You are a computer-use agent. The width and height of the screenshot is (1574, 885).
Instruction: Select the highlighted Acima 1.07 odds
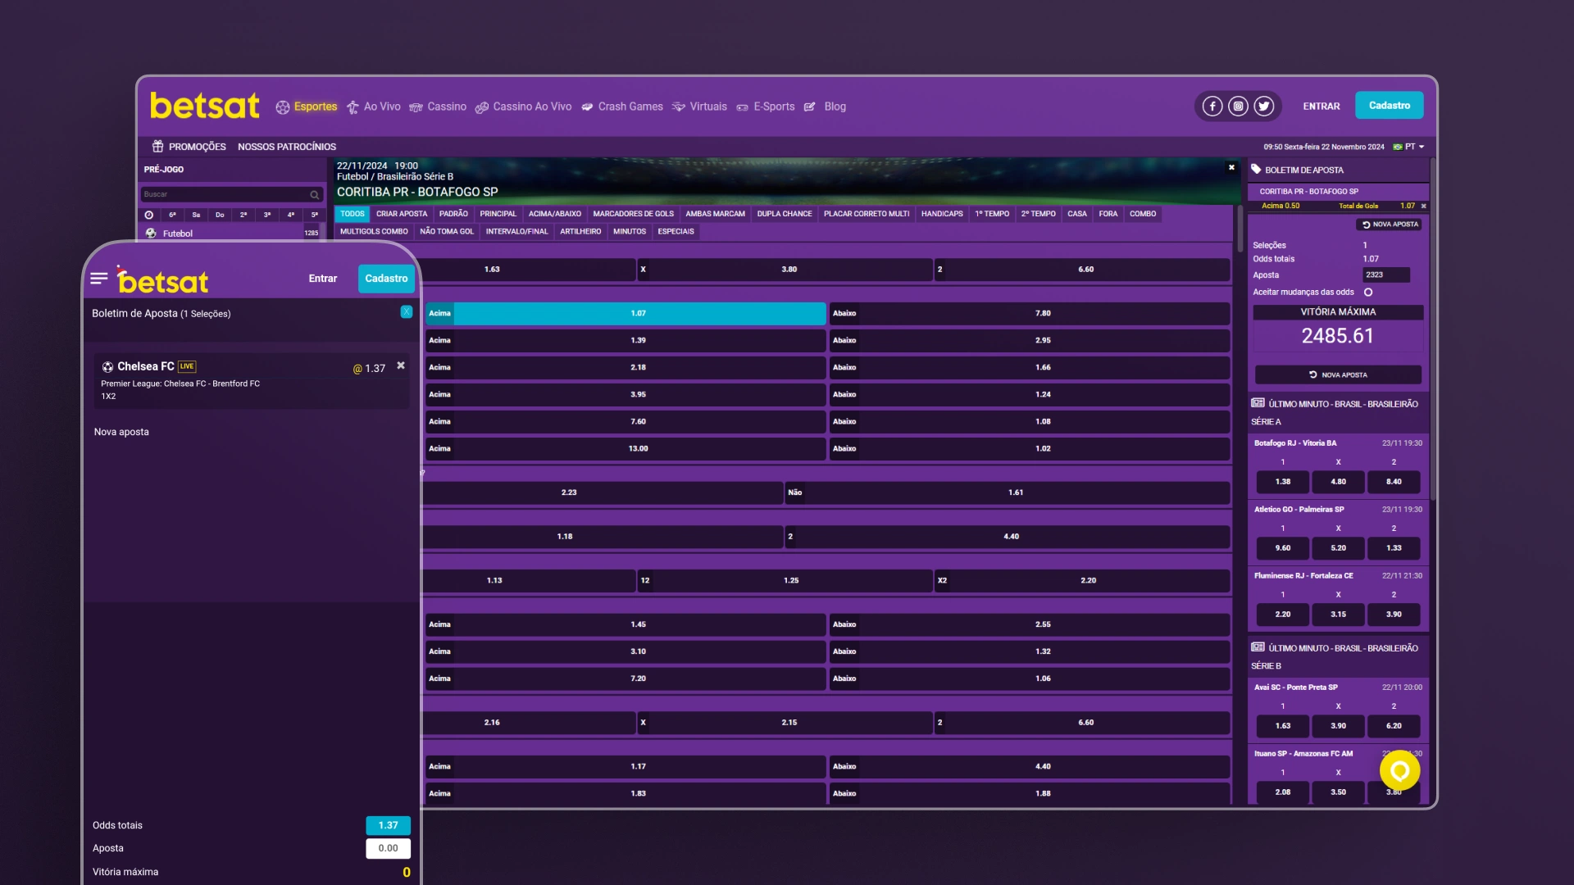click(x=625, y=313)
